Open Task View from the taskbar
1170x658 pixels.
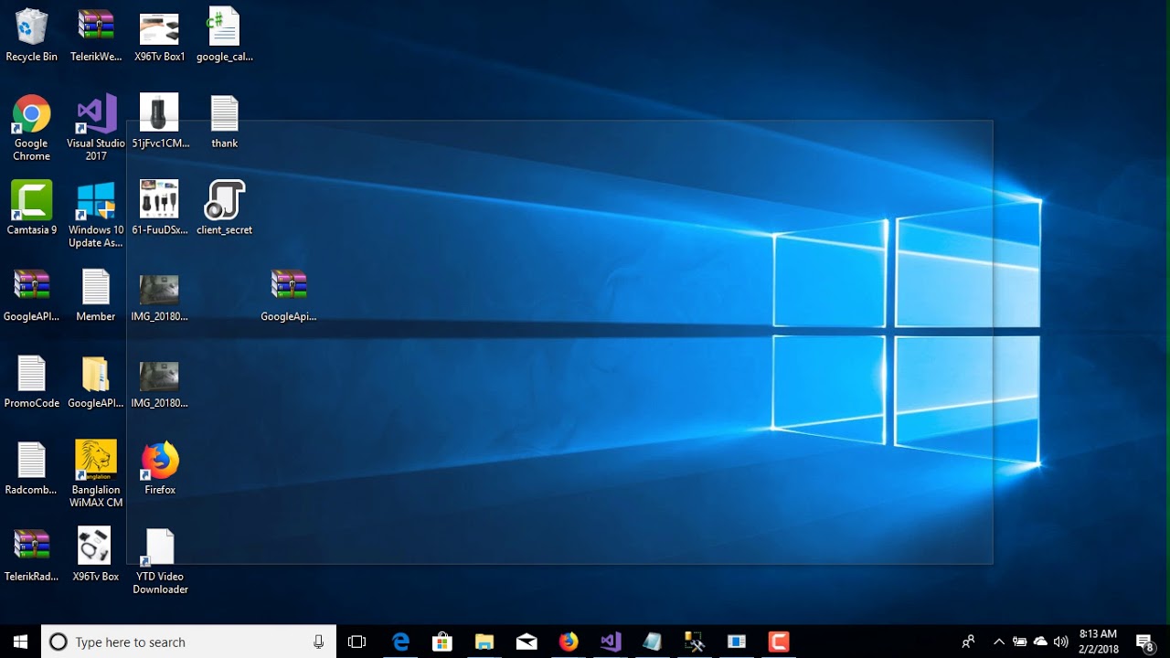click(x=357, y=642)
